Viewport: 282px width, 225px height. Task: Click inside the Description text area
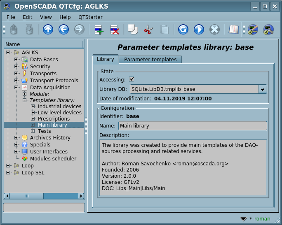[x=183, y=168]
